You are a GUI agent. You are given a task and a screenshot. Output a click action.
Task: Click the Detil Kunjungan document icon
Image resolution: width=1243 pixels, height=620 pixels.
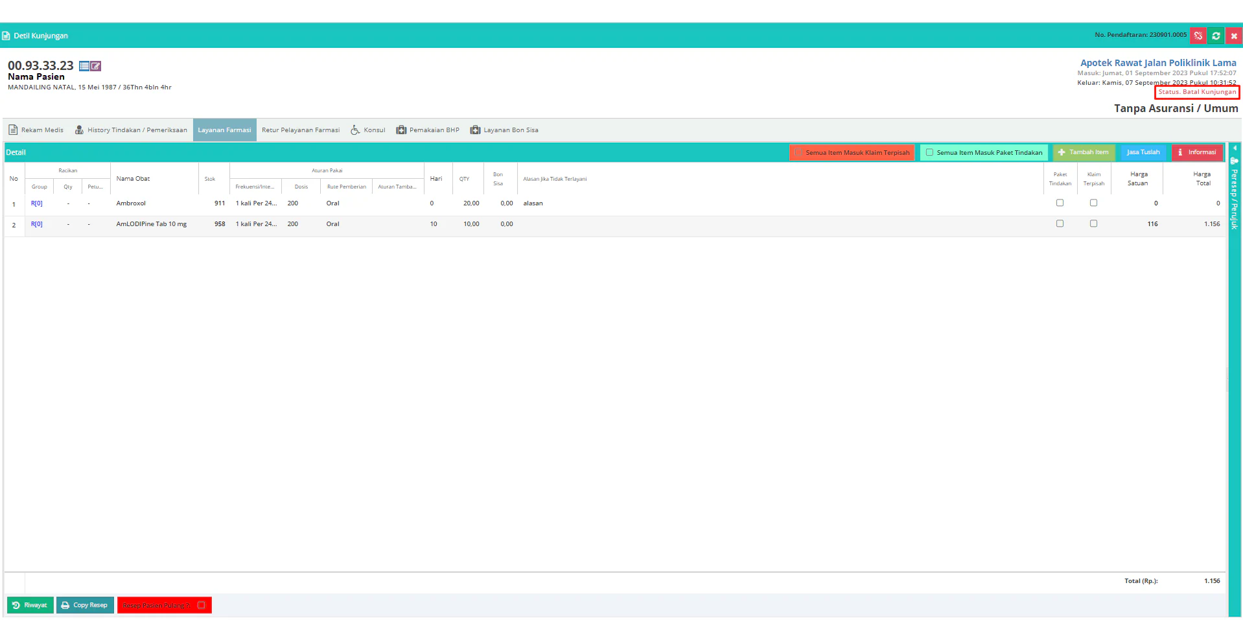[x=6, y=36]
